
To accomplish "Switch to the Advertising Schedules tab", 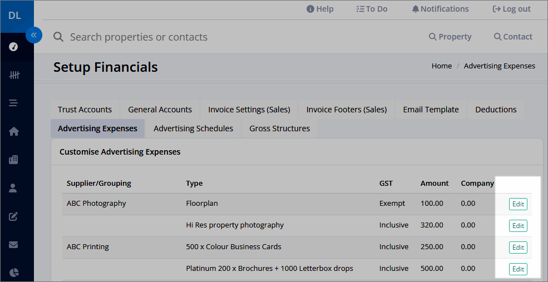I will click(x=193, y=128).
